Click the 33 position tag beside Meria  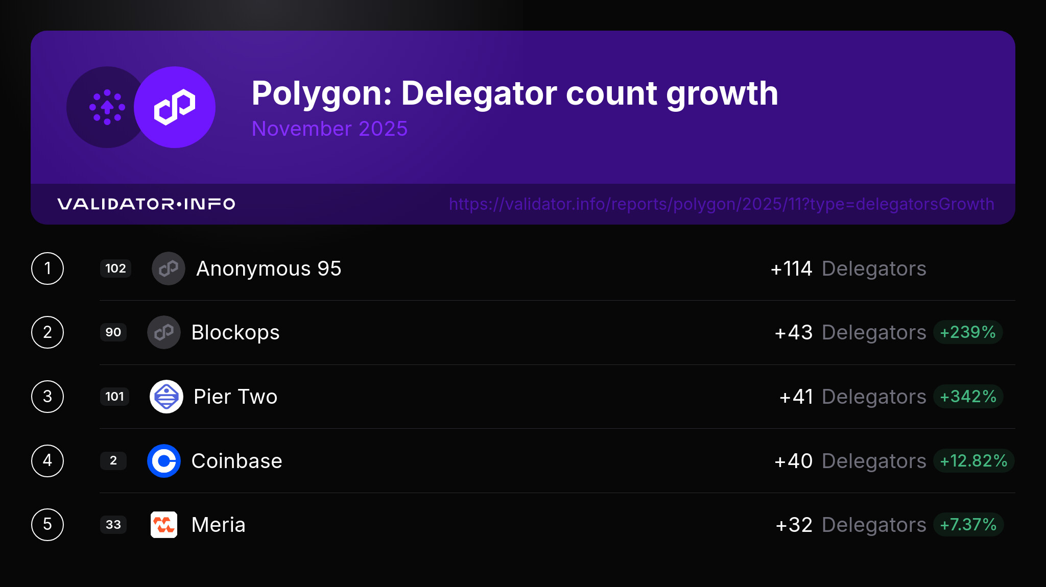pos(113,525)
